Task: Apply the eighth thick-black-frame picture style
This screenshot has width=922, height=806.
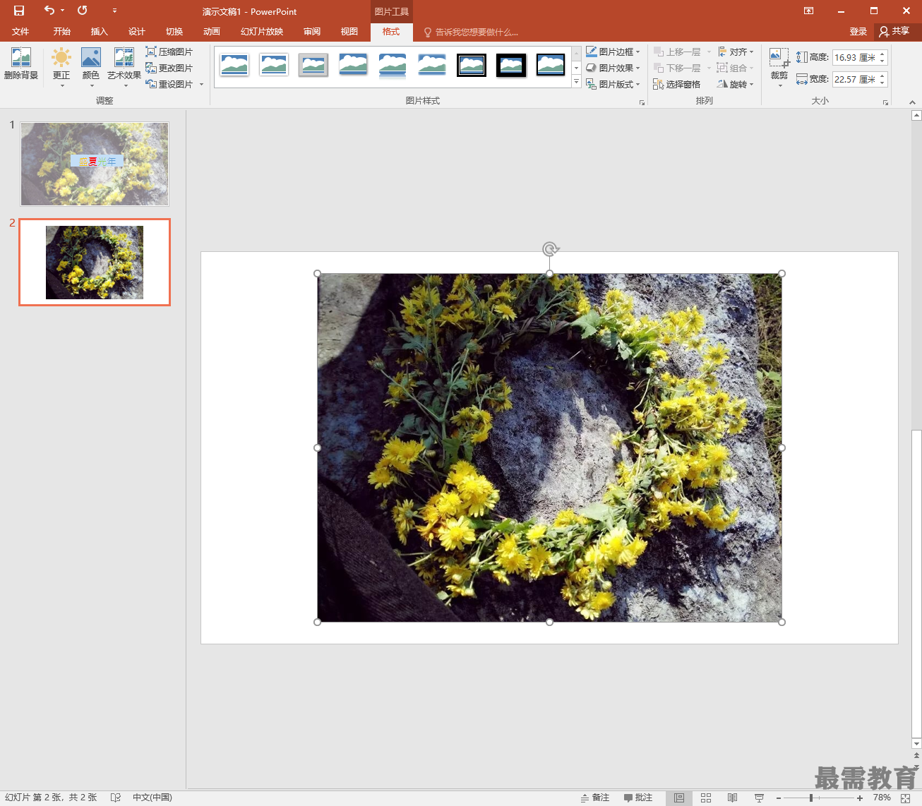Action: [x=511, y=65]
